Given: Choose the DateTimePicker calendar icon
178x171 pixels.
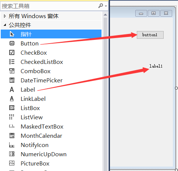Looking at the screenshot, I should point(12,80).
